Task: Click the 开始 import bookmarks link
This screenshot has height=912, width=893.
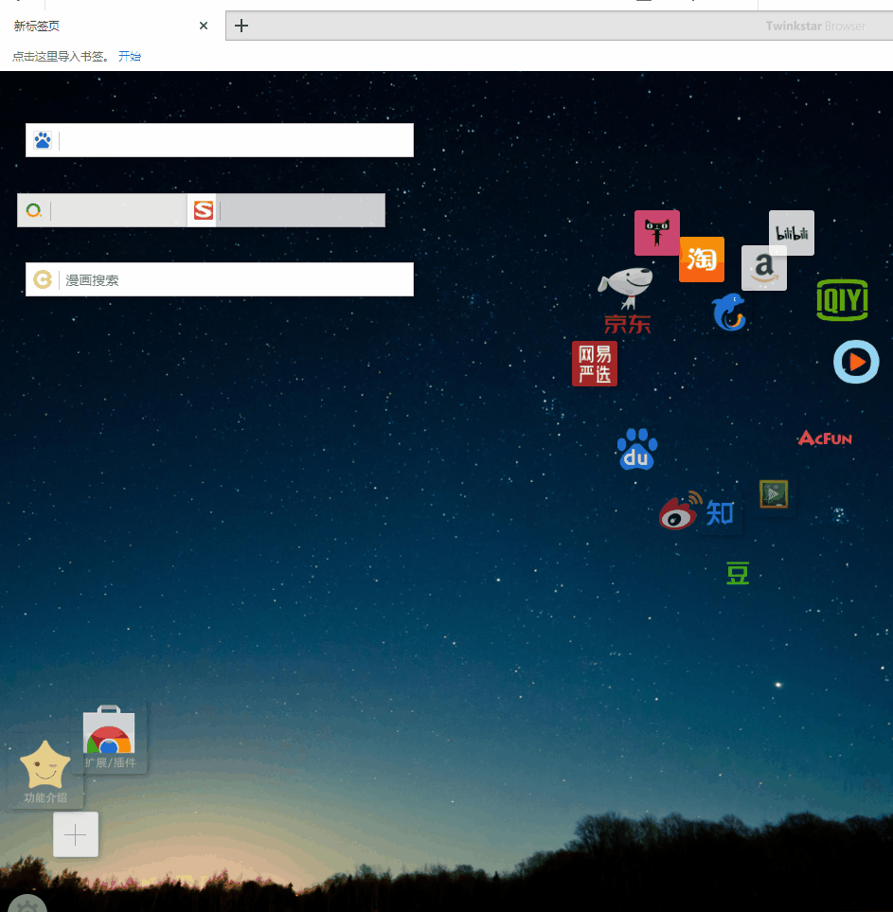Action: pyautogui.click(x=130, y=57)
